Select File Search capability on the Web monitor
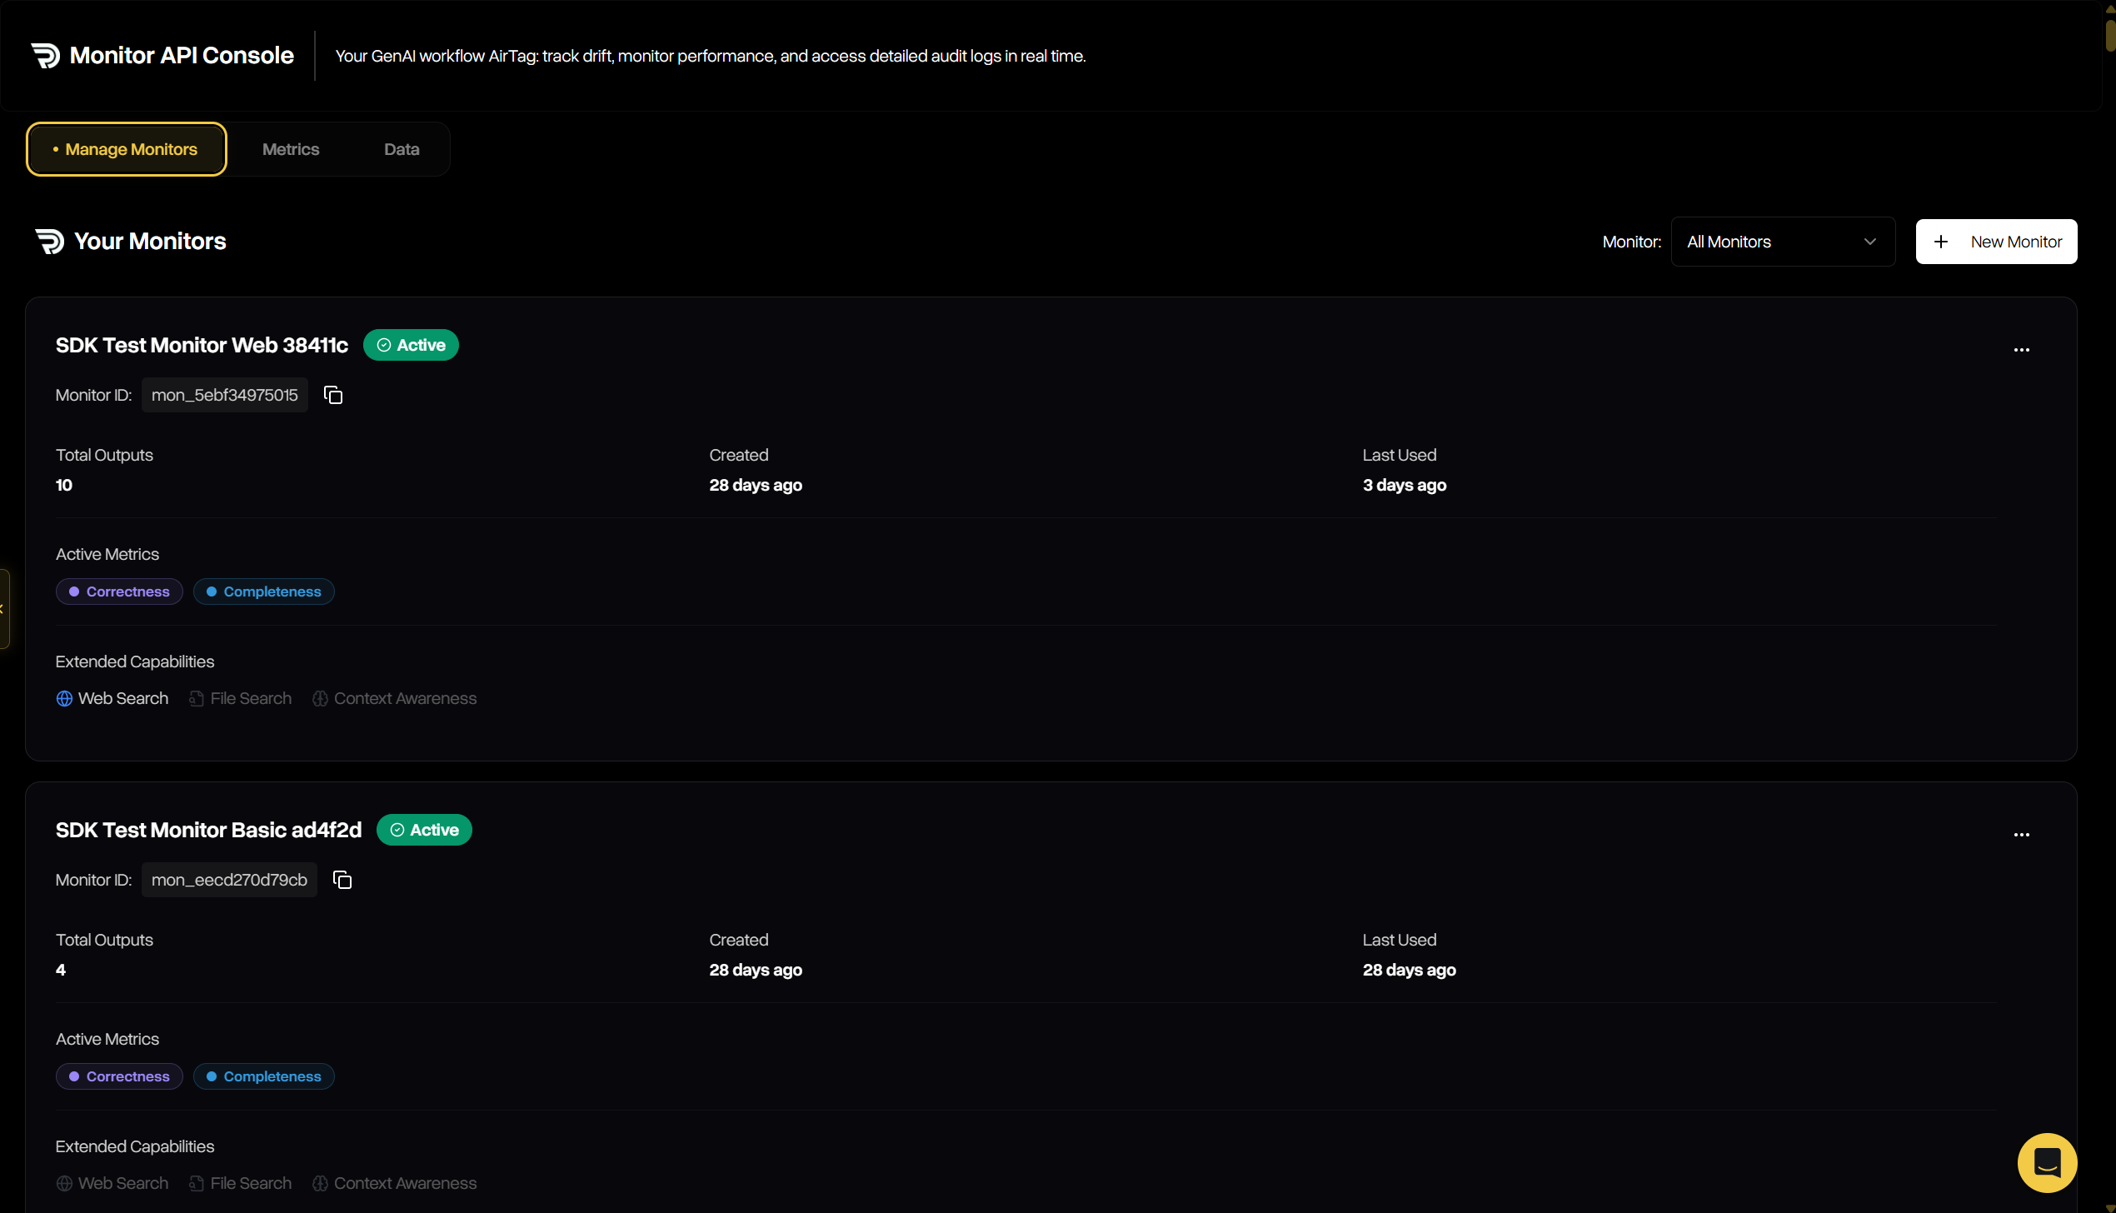The height and width of the screenshot is (1213, 2116). click(240, 698)
